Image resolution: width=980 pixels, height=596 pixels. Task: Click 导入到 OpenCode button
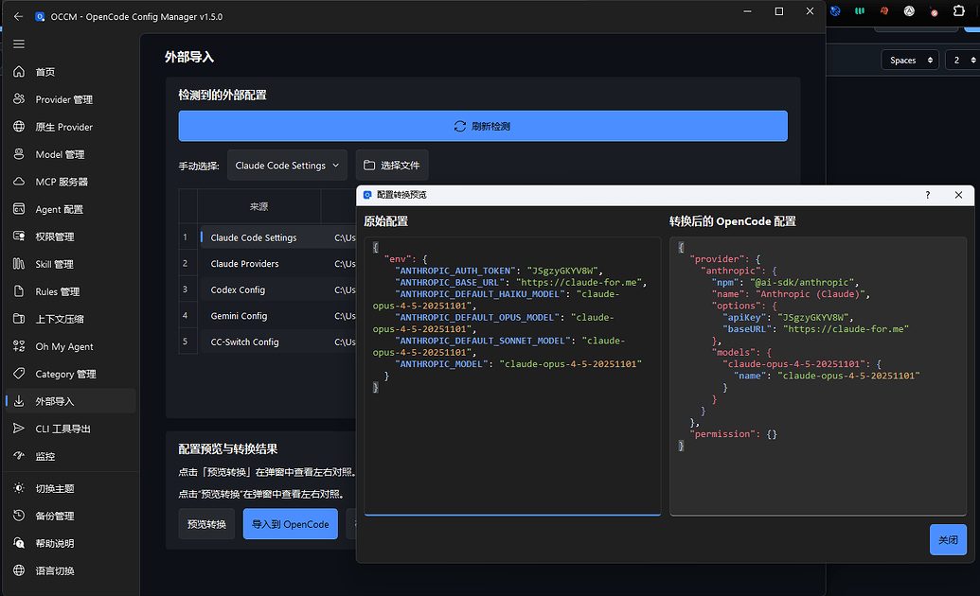[x=290, y=524]
